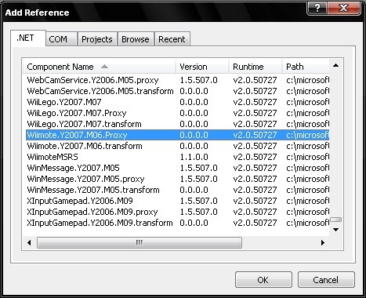This screenshot has width=366, height=298.
Task: Dismiss dialog with Cancel button
Action: tap(326, 280)
